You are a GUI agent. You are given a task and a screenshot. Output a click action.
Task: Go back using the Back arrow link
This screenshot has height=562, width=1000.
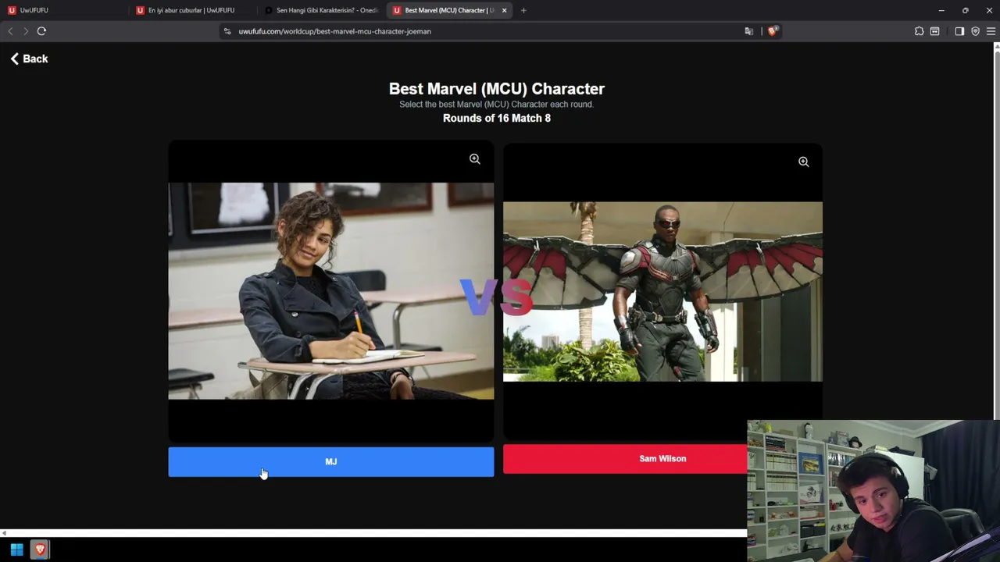pos(30,59)
